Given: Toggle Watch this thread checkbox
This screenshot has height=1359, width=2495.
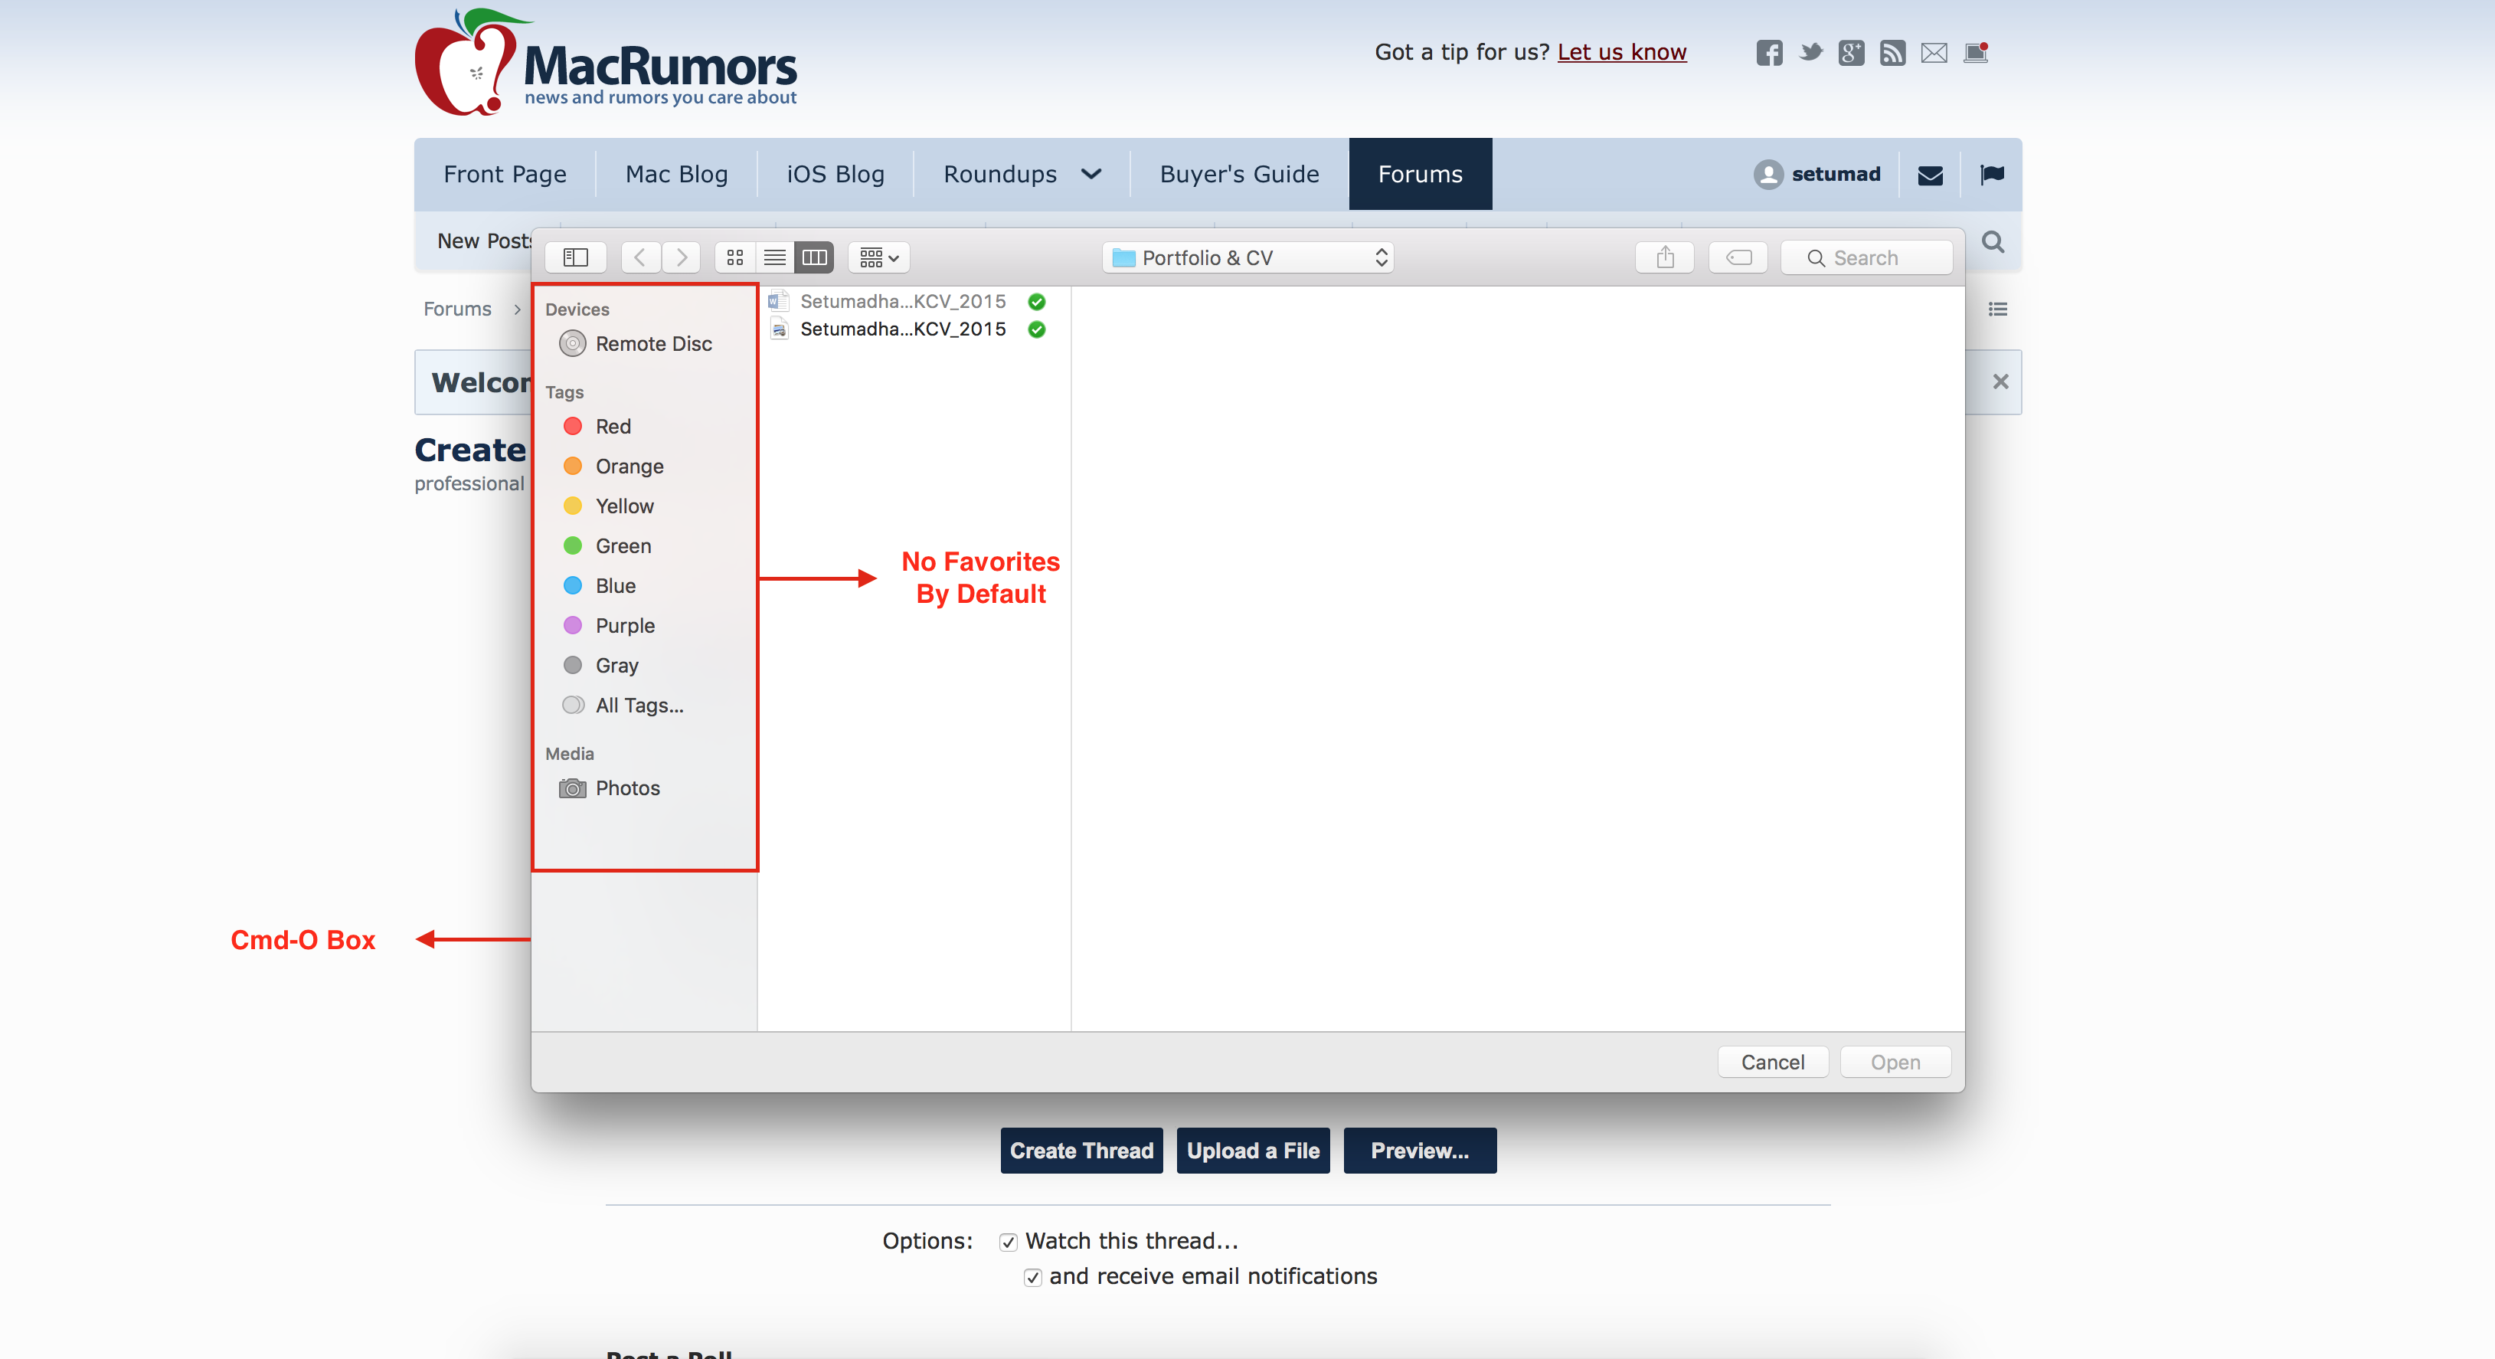Looking at the screenshot, I should pos(1009,1242).
